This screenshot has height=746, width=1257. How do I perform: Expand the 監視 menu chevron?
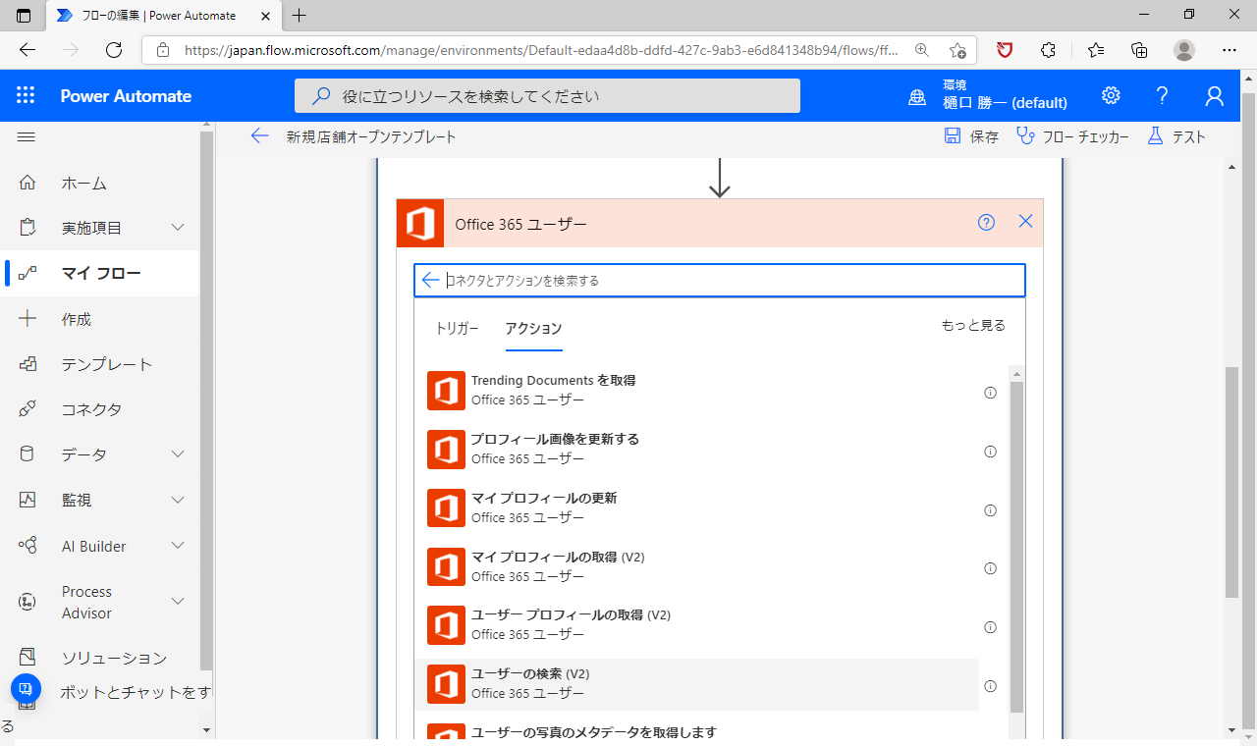(178, 500)
